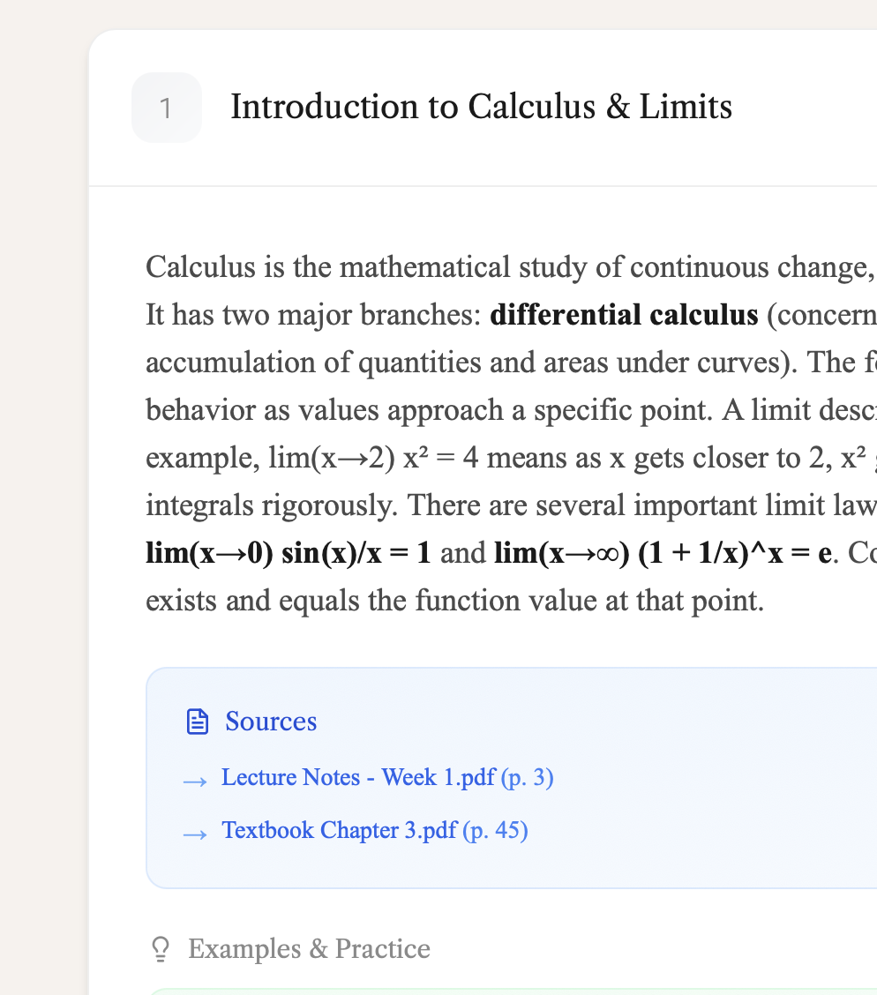Click the (p. 45) page reference
This screenshot has height=995, width=877.
tap(495, 830)
